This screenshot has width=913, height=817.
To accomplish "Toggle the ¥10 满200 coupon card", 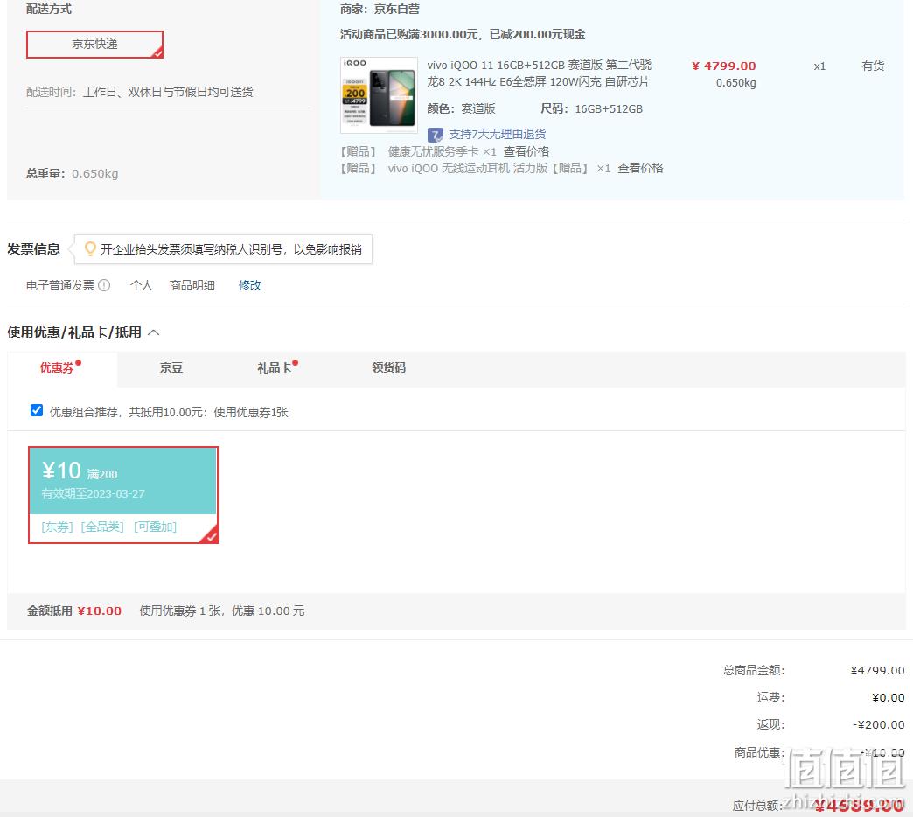I will 123,495.
